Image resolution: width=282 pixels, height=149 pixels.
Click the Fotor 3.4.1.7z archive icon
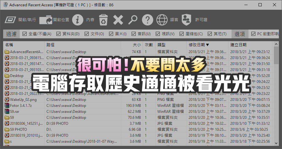7,105
